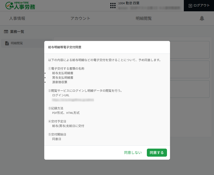Click the 給与支払明細書 list entry
This screenshot has width=214, height=175.
[x=63, y=73]
